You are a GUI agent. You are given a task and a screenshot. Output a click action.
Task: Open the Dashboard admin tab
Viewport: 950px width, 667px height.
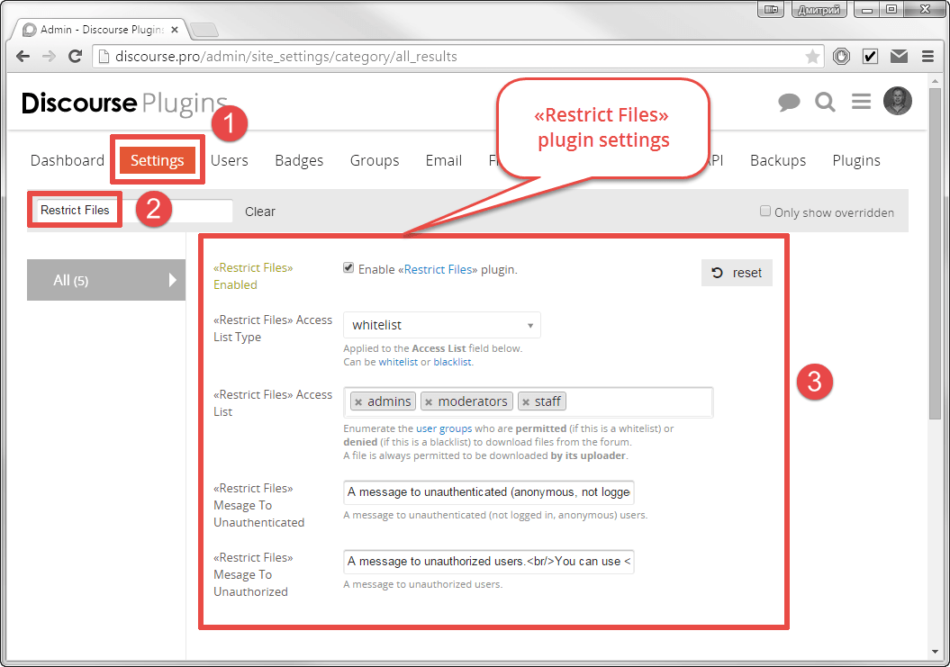click(68, 160)
